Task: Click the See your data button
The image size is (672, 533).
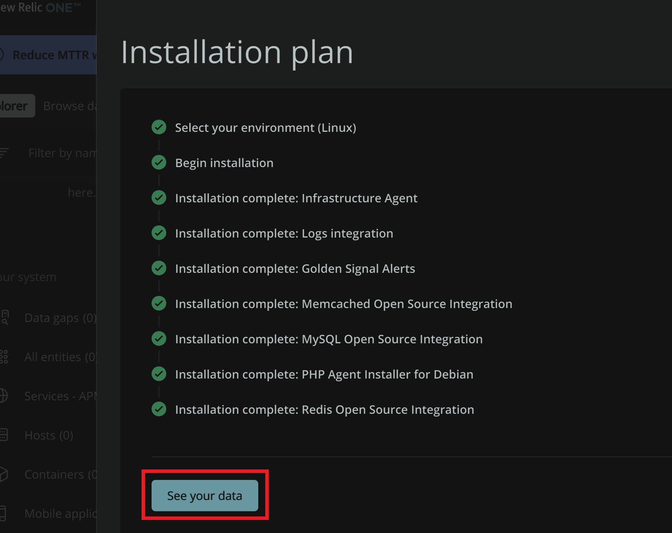Action: [205, 496]
